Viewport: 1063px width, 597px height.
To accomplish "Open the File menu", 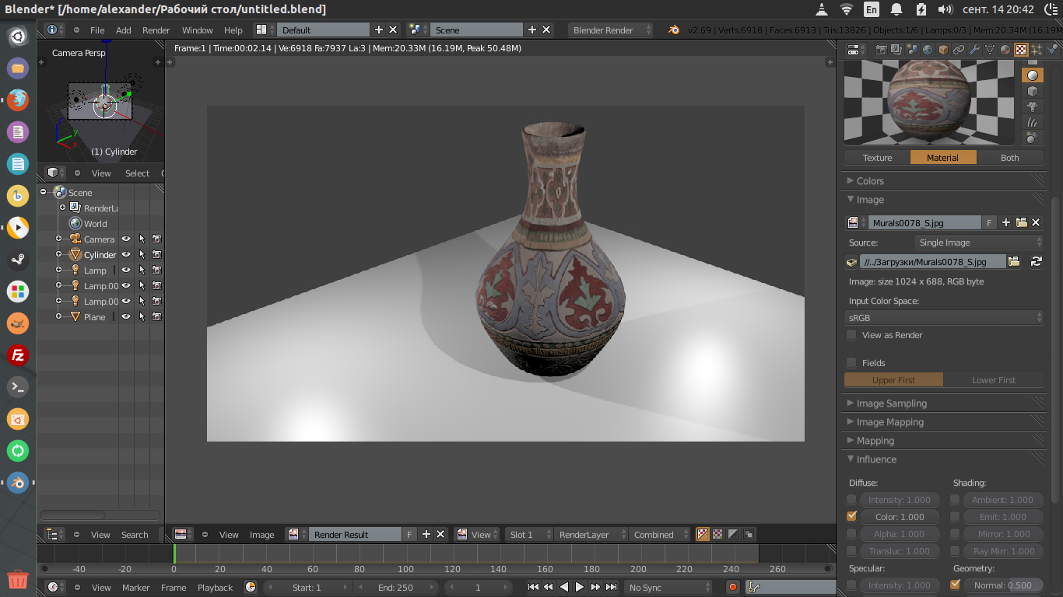I will pyautogui.click(x=97, y=30).
